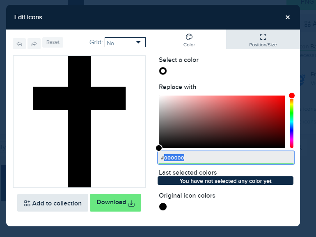
Task: Click the frame icon on Position/Size tab
Action: click(263, 36)
